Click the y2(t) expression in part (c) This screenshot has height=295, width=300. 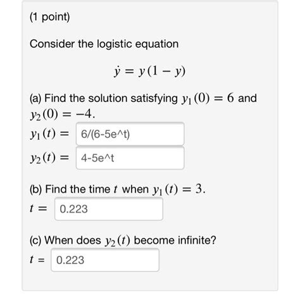click(118, 241)
